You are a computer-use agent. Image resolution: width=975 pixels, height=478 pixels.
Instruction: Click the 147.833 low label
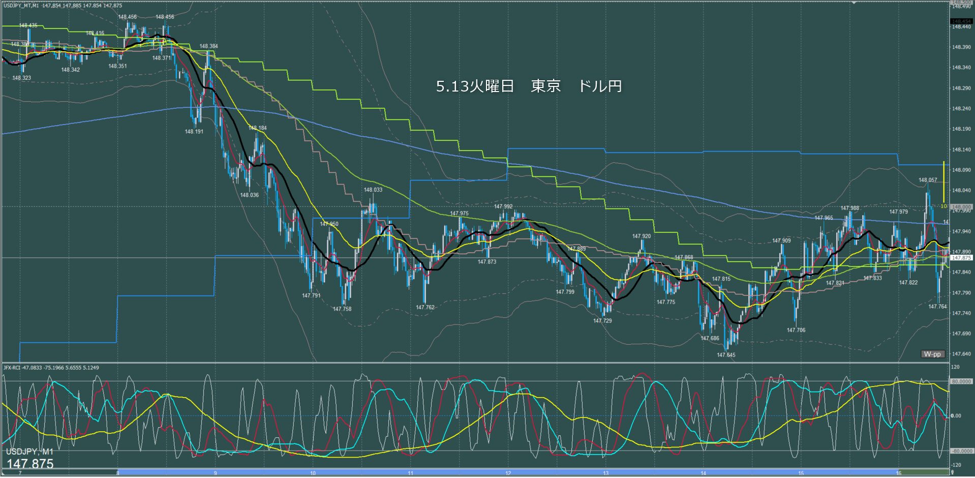click(873, 279)
